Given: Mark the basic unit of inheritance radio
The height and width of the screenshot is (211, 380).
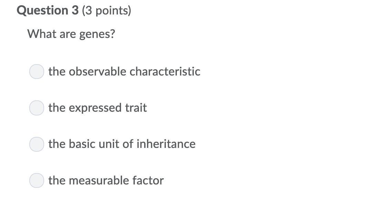Looking at the screenshot, I should click(37, 144).
